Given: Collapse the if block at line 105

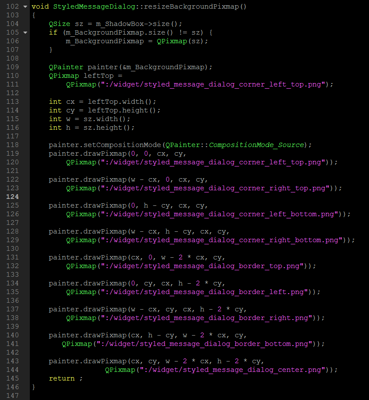Looking at the screenshot, I should (x=24, y=33).
